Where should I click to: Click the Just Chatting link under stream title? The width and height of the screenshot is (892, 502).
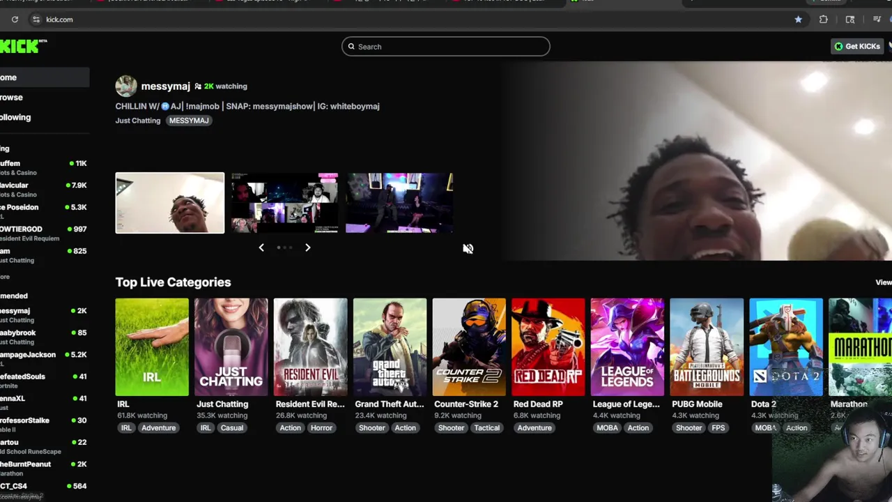138,121
